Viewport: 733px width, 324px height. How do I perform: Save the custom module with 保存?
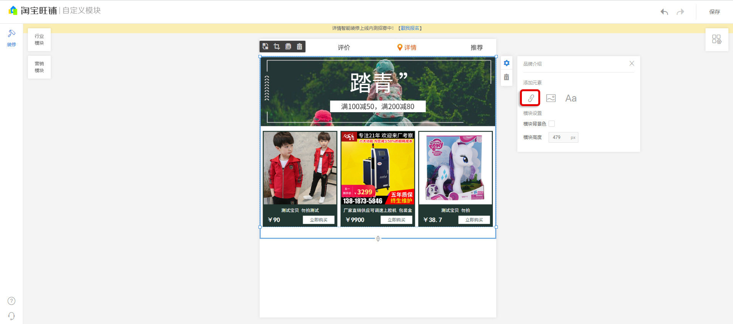click(715, 12)
